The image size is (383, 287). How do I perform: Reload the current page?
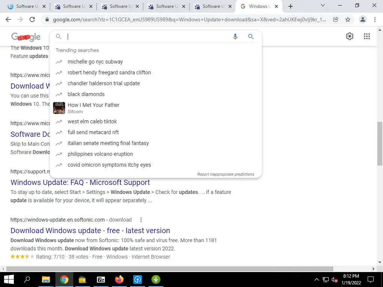point(32,19)
